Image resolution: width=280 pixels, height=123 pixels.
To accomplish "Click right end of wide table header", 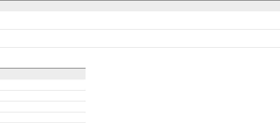I will (x=276, y=6).
